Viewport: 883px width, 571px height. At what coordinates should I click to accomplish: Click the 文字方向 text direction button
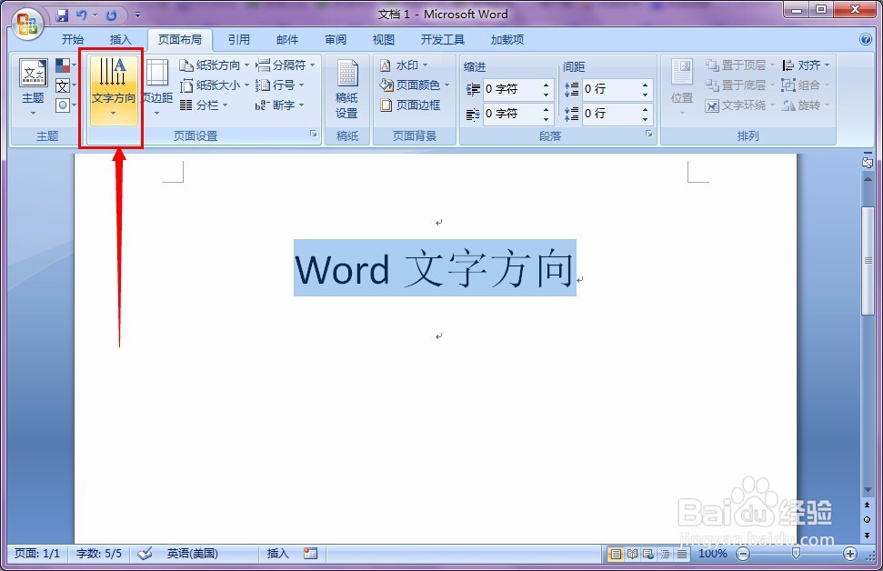pos(113,88)
